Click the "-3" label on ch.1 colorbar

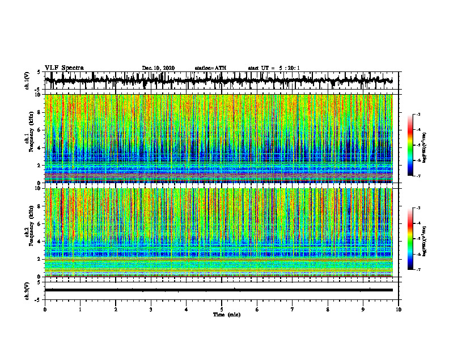tap(418, 115)
